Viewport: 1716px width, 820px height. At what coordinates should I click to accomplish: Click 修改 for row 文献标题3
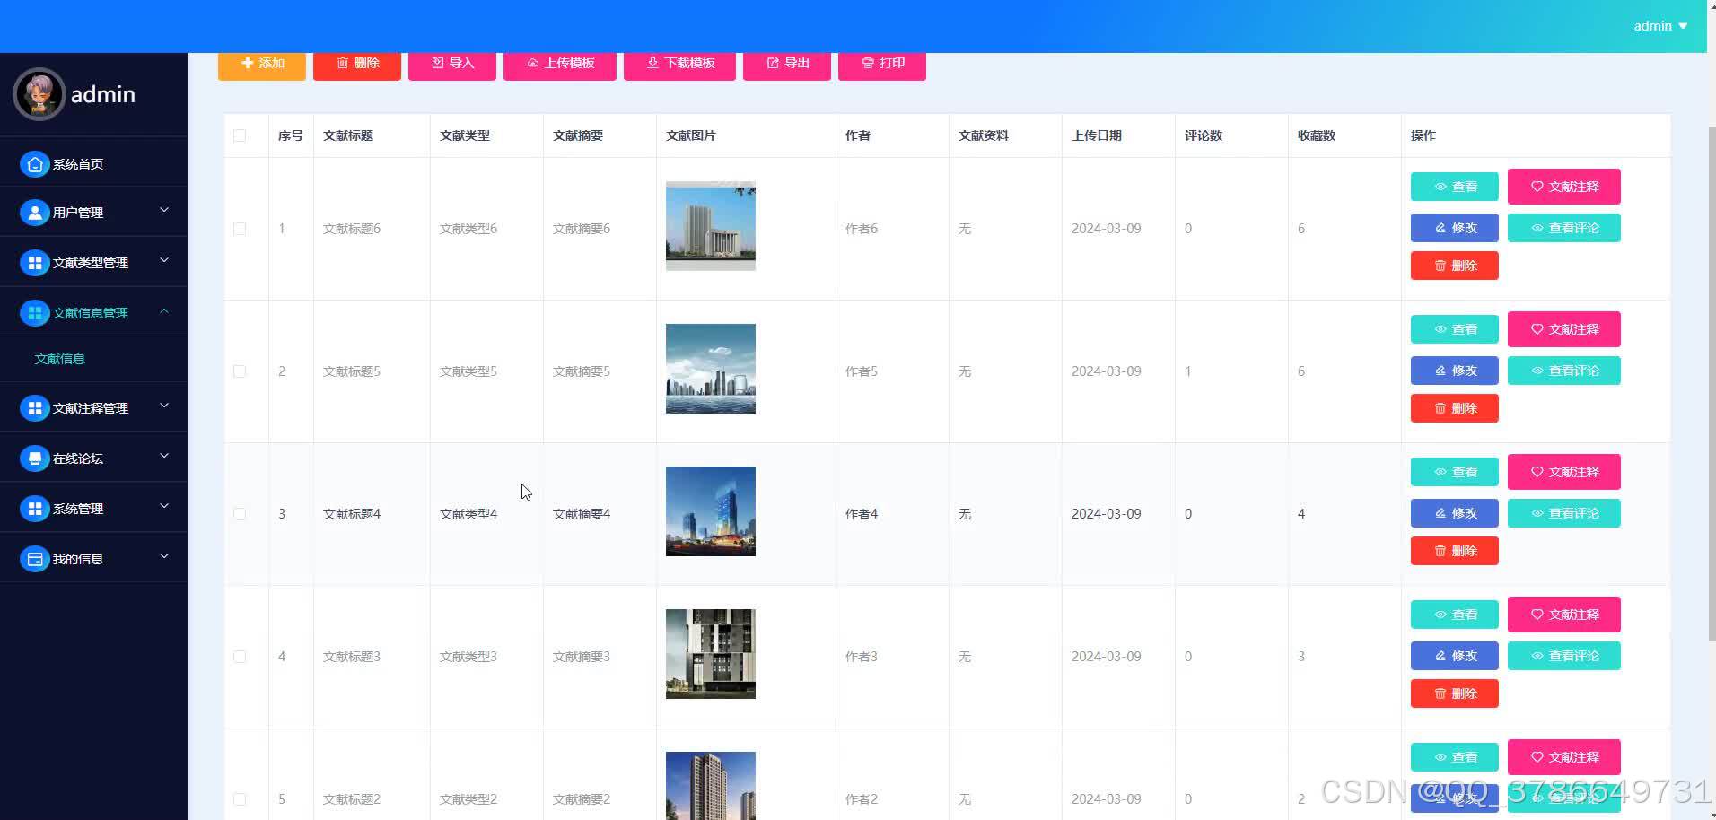(x=1455, y=656)
